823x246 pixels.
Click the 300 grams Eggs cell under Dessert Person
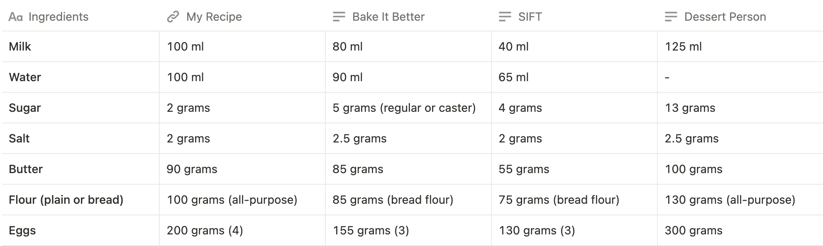694,230
